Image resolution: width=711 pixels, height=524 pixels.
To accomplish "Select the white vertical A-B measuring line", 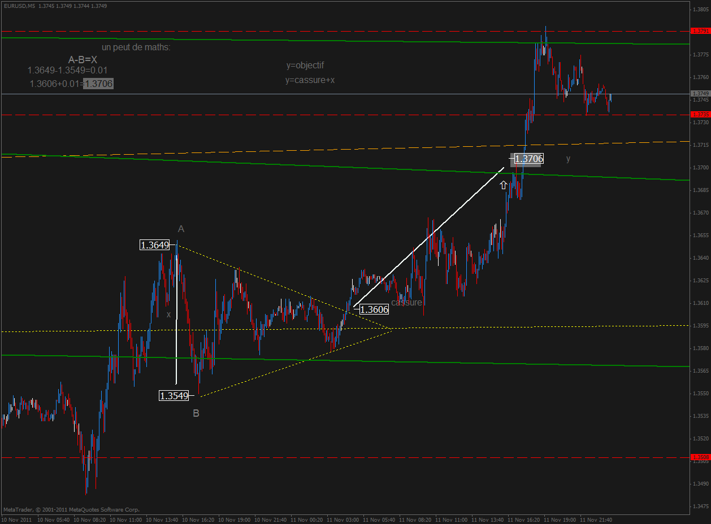I will 177,314.
